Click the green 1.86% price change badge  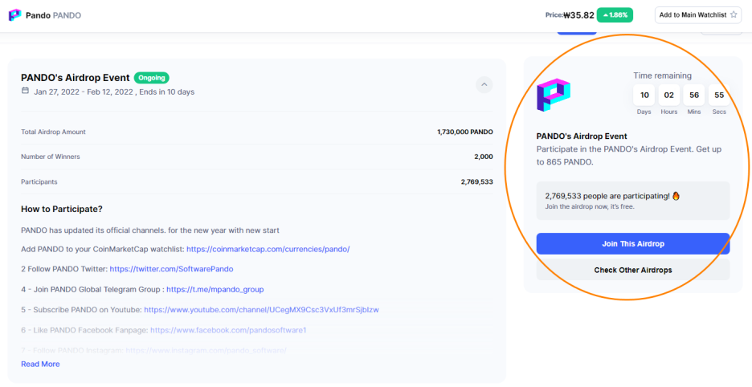click(615, 15)
